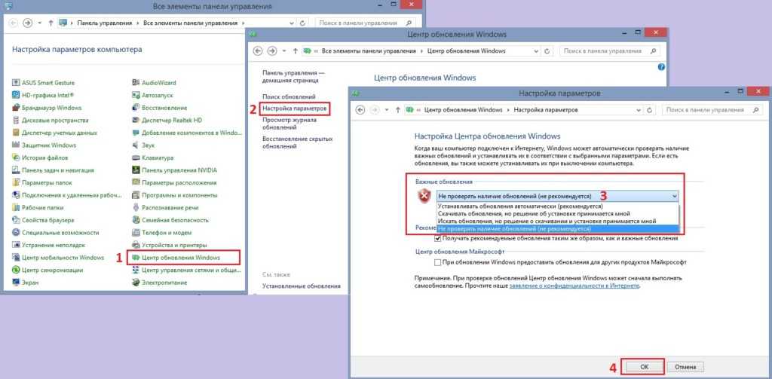Click the blue help question mark icon

[661, 66]
